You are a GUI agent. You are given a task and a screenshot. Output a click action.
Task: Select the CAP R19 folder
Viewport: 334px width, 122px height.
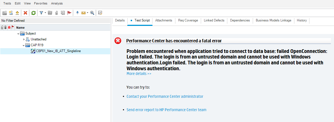(37, 45)
